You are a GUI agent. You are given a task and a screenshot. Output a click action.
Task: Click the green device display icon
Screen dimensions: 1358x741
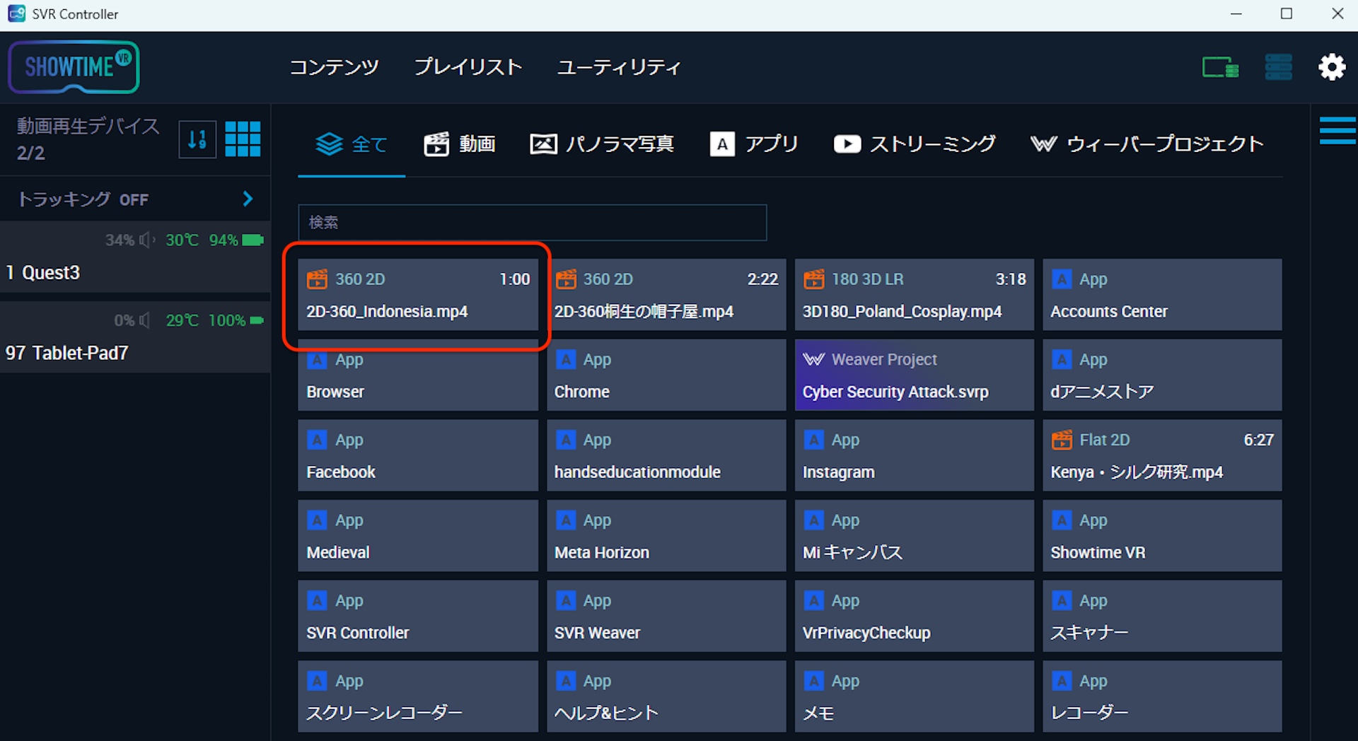(x=1221, y=68)
